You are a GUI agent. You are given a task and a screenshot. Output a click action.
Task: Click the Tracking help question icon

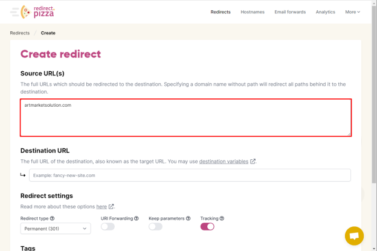pyautogui.click(x=222, y=218)
